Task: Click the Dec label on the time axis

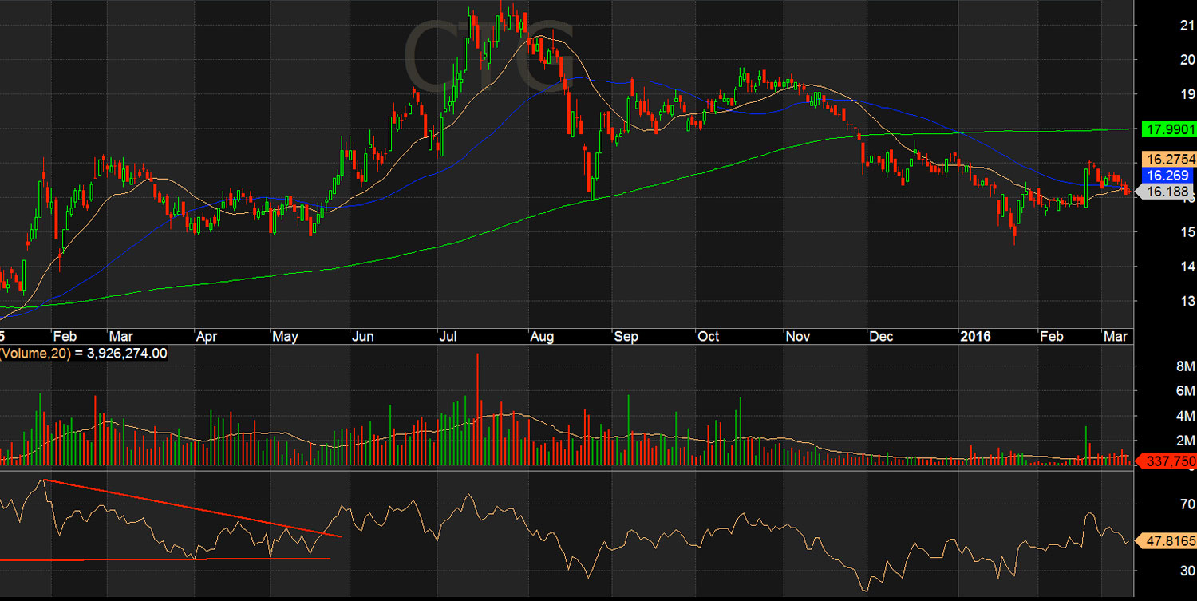Action: (881, 337)
